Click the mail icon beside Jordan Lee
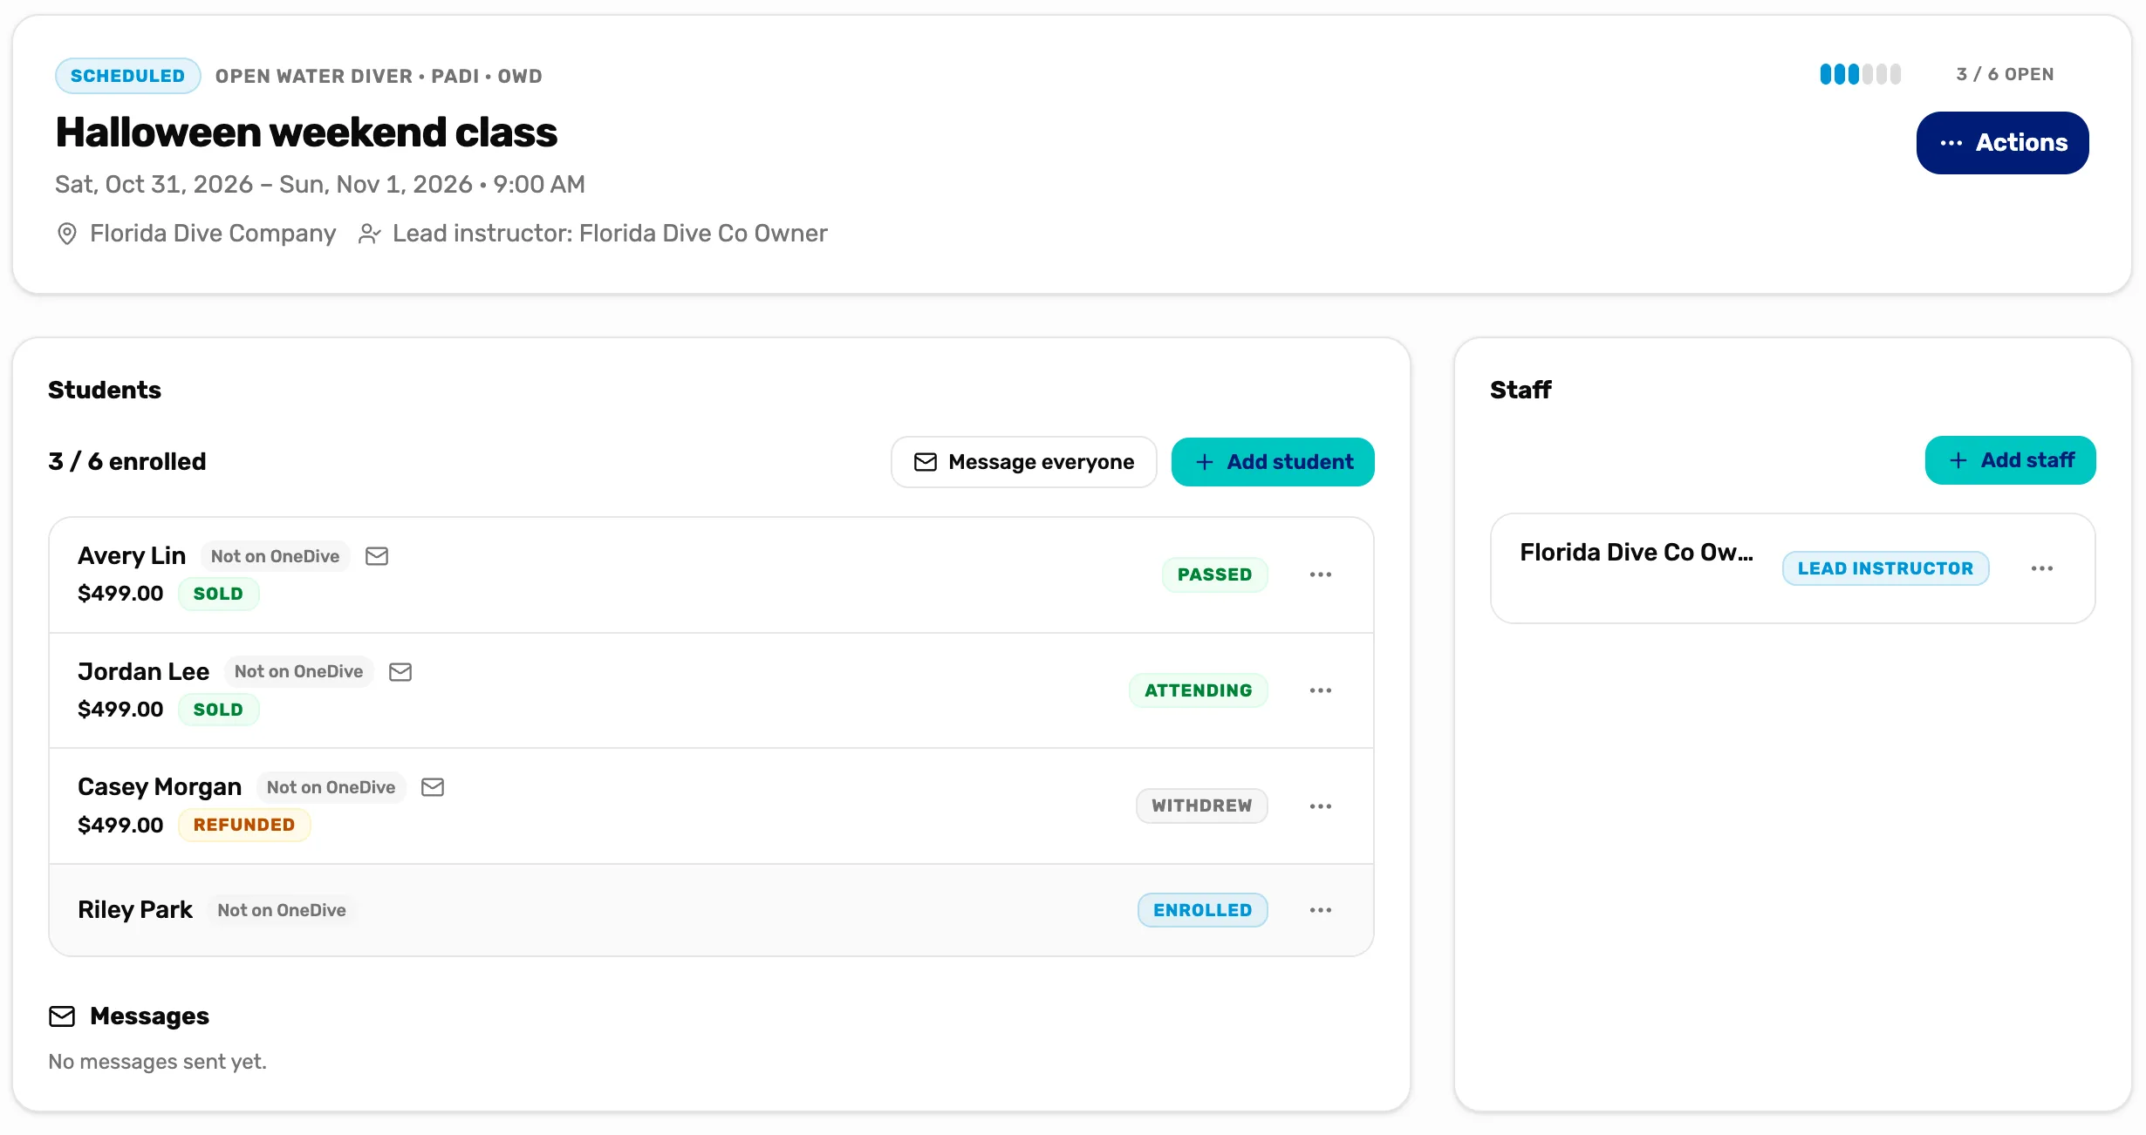The width and height of the screenshot is (2146, 1135). (x=400, y=672)
